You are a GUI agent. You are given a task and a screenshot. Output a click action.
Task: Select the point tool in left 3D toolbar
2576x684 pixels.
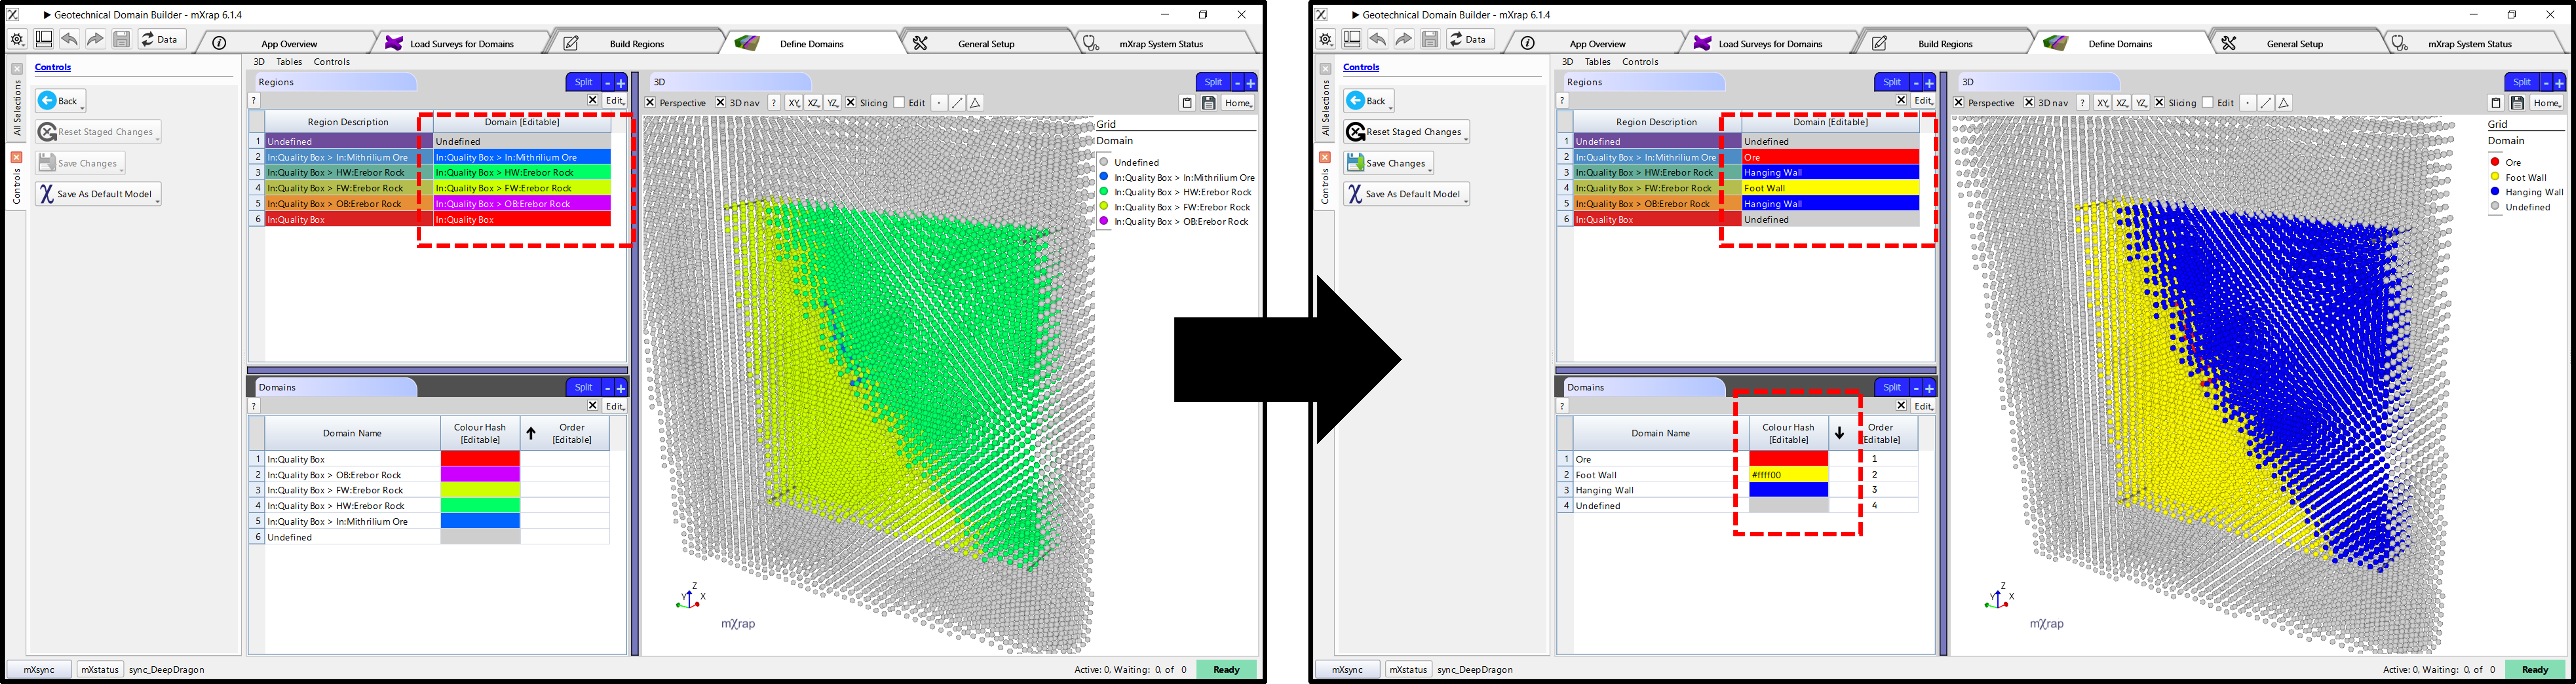pyautogui.click(x=939, y=103)
